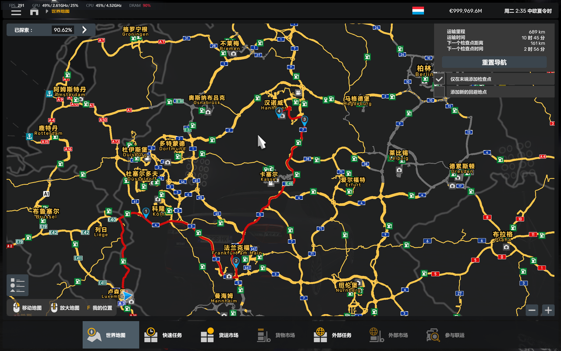
Task: Click the 10 时 45 分 travel time value
Action: coord(533,37)
